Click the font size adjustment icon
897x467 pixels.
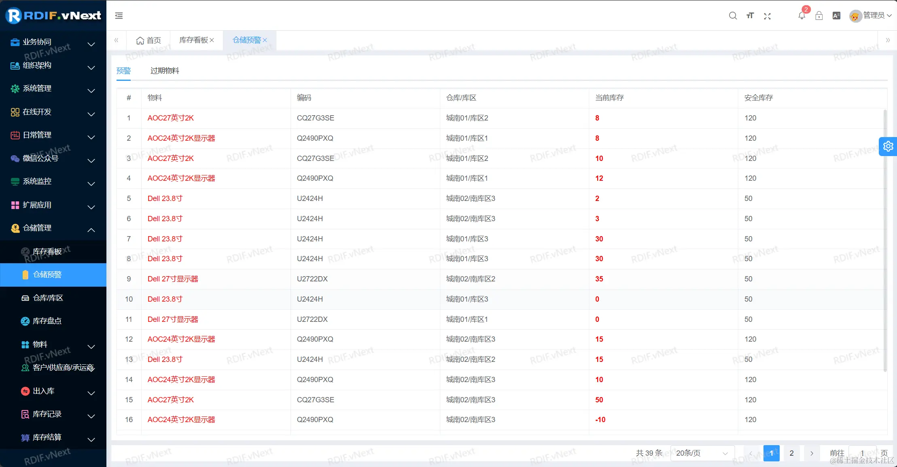pyautogui.click(x=750, y=16)
